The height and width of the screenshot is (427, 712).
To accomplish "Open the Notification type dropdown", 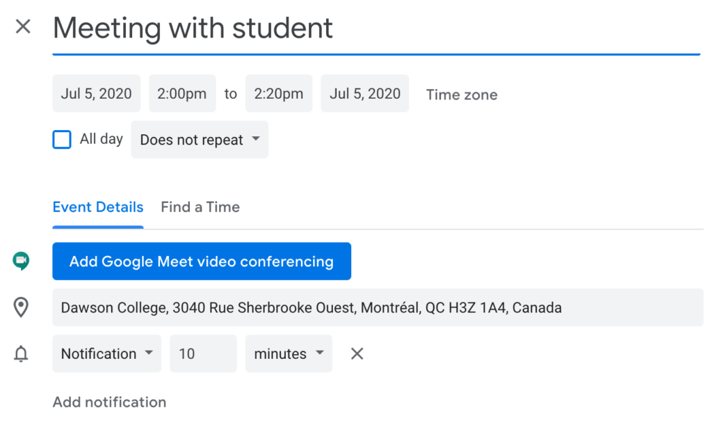I will (x=106, y=353).
